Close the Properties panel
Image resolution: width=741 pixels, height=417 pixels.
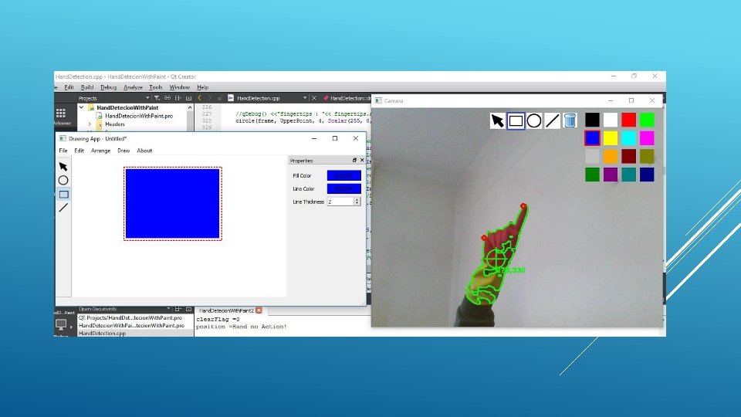[362, 161]
